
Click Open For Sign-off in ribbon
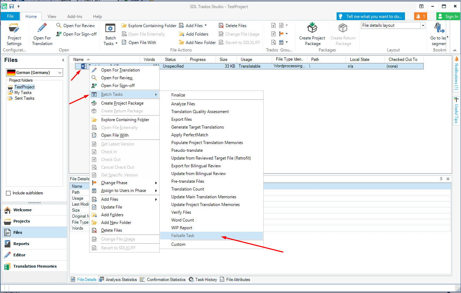coord(76,34)
